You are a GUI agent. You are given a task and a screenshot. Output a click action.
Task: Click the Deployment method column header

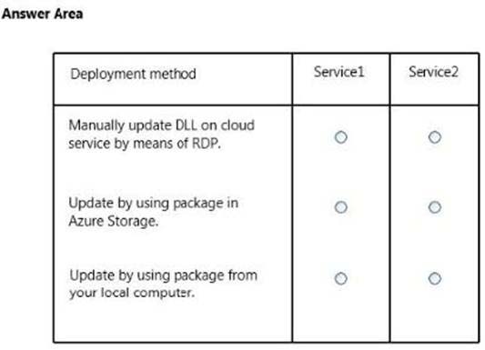[x=134, y=75]
